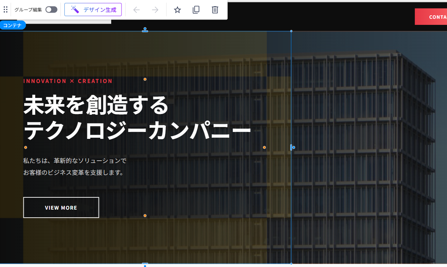Image resolution: width=447 pixels, height=267 pixels.
Task: Click the right arrow redo icon
Action: (x=155, y=10)
